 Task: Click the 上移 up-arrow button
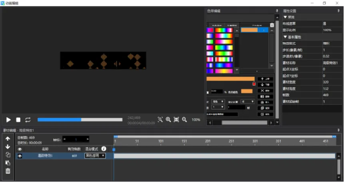click(x=265, y=79)
